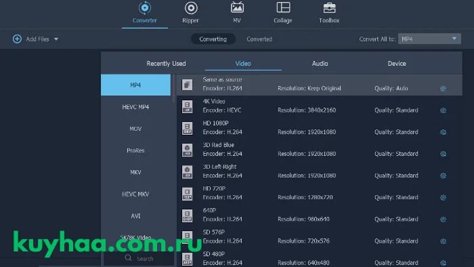The height and width of the screenshot is (267, 474).
Task: Select the Device format tab
Action: click(x=397, y=64)
